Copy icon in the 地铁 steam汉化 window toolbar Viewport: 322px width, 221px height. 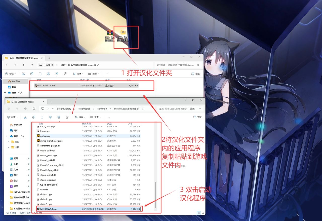[x=31, y=74]
